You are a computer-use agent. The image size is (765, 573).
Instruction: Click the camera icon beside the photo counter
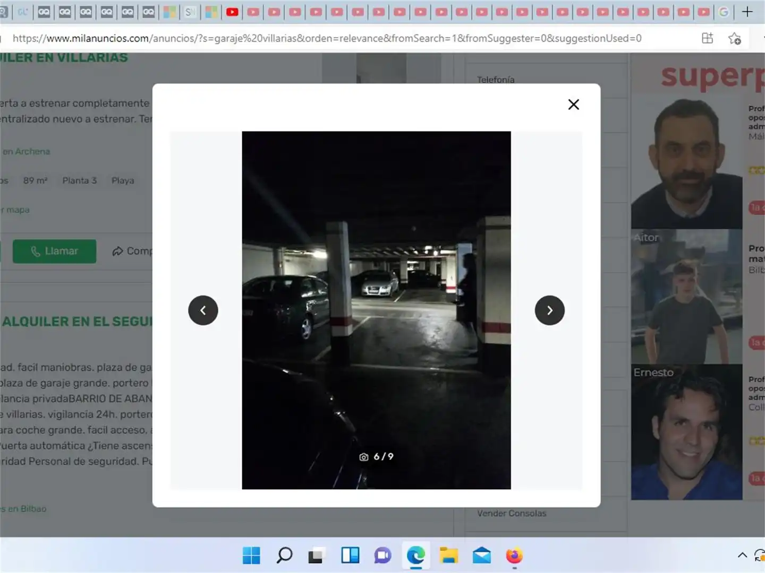pos(364,457)
